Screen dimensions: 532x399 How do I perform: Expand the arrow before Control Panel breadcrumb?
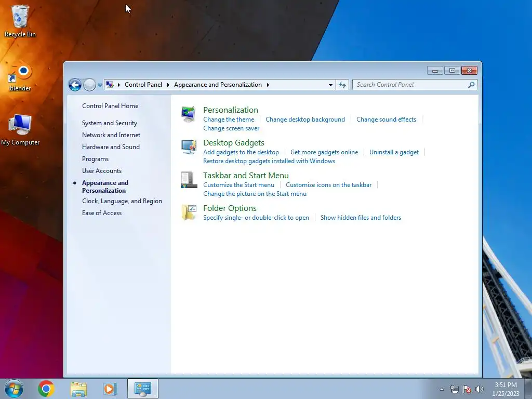(119, 85)
